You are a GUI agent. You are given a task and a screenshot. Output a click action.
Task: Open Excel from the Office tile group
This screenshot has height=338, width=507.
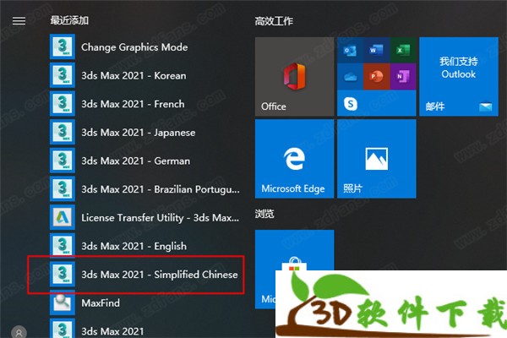click(403, 50)
